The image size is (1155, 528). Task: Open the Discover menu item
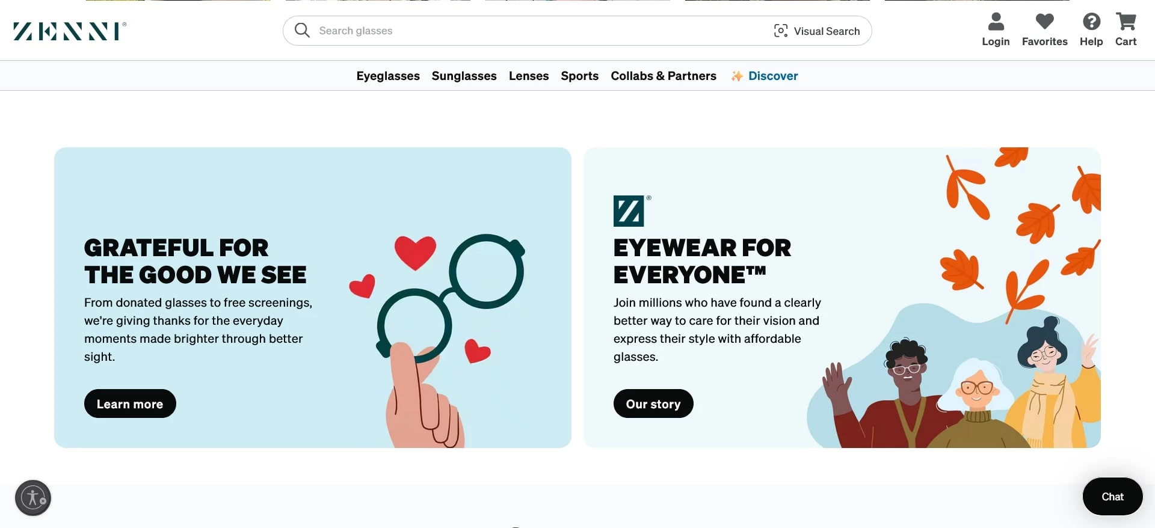pyautogui.click(x=773, y=76)
